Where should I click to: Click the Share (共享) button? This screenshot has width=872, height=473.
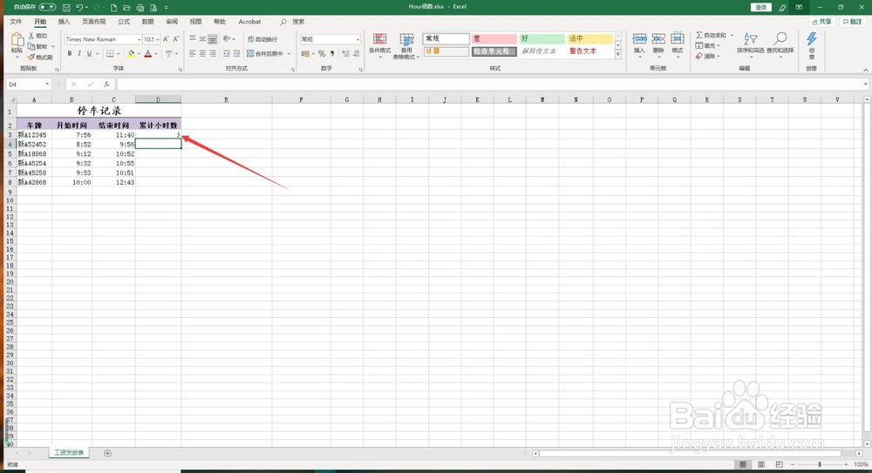point(822,22)
